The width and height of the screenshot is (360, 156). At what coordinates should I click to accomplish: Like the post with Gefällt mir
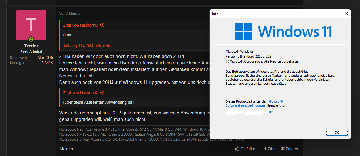point(247,149)
